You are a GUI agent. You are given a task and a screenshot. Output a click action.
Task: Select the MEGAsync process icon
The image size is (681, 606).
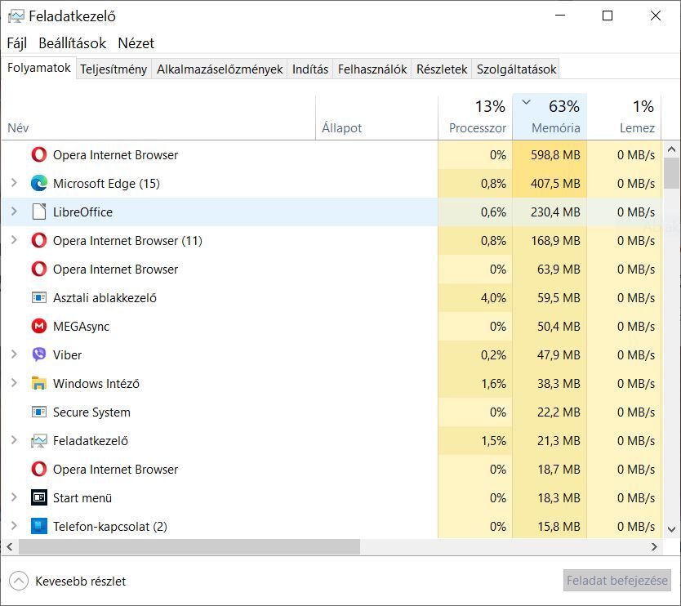(39, 326)
